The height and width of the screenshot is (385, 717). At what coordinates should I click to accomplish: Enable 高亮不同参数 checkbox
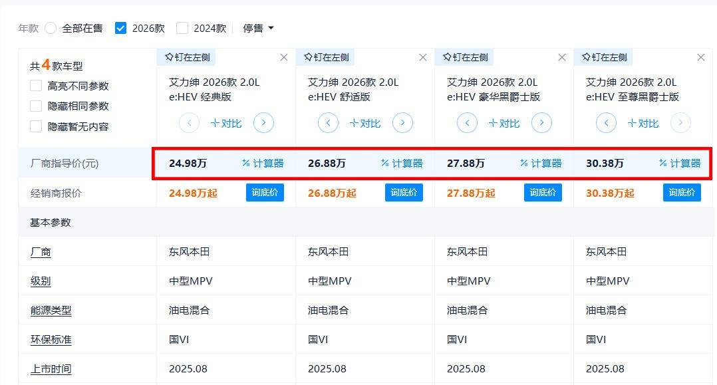point(36,86)
